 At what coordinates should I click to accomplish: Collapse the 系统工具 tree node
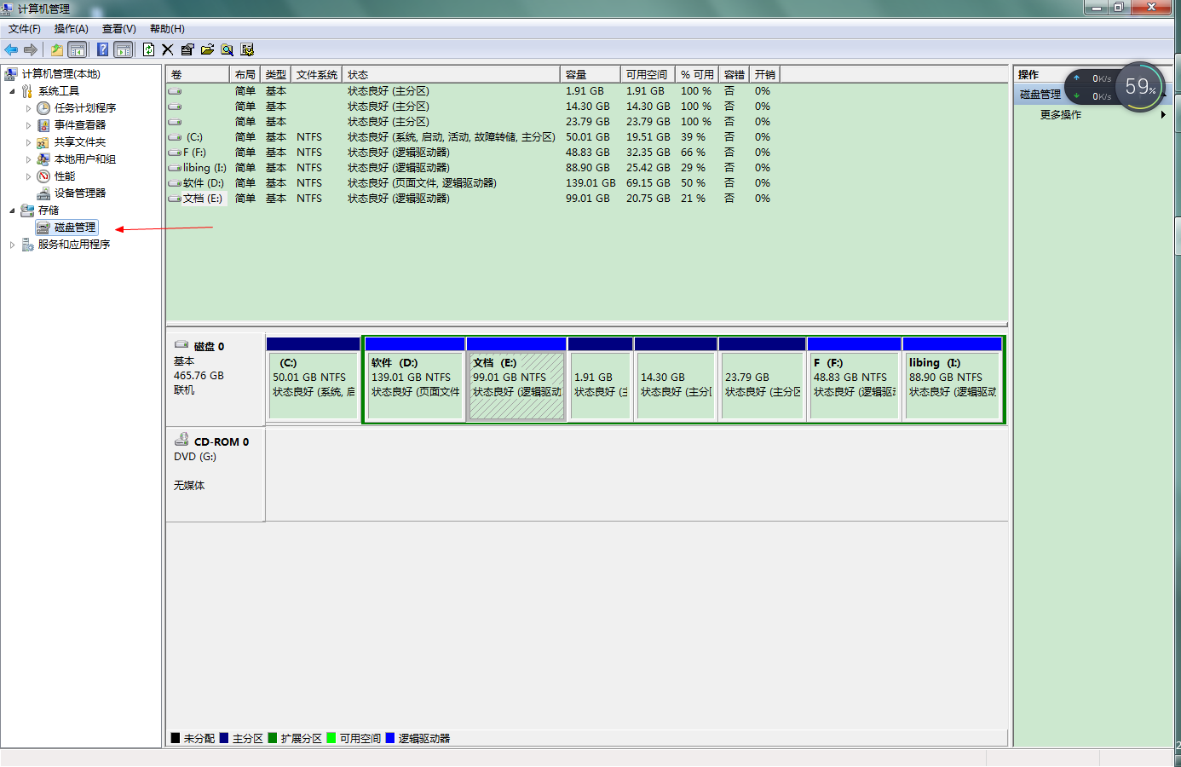click(x=12, y=91)
